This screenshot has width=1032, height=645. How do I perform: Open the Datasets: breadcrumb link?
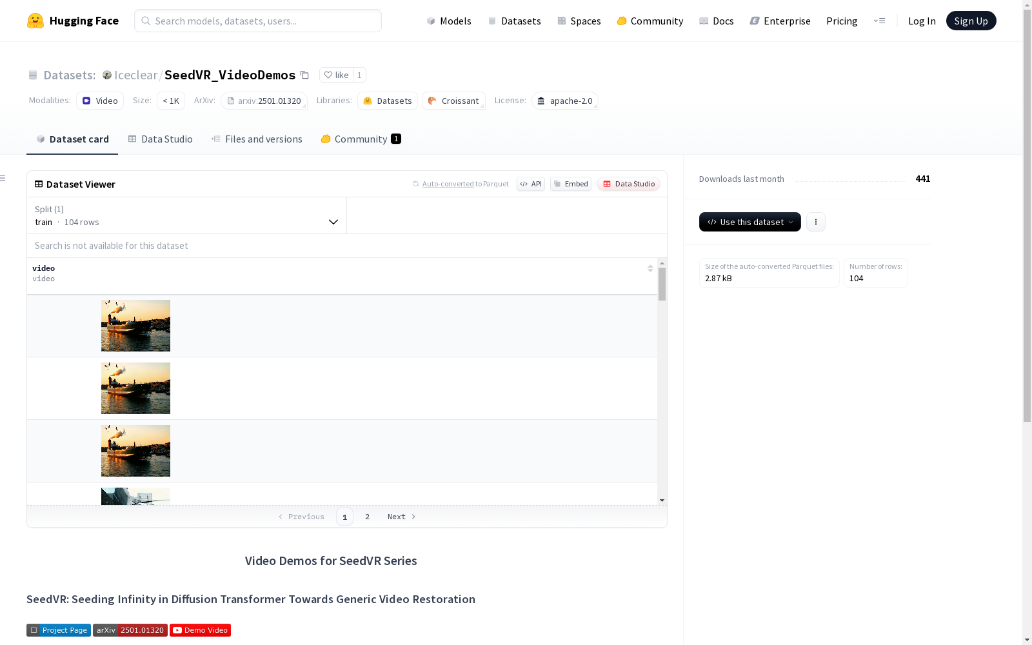pos(69,75)
